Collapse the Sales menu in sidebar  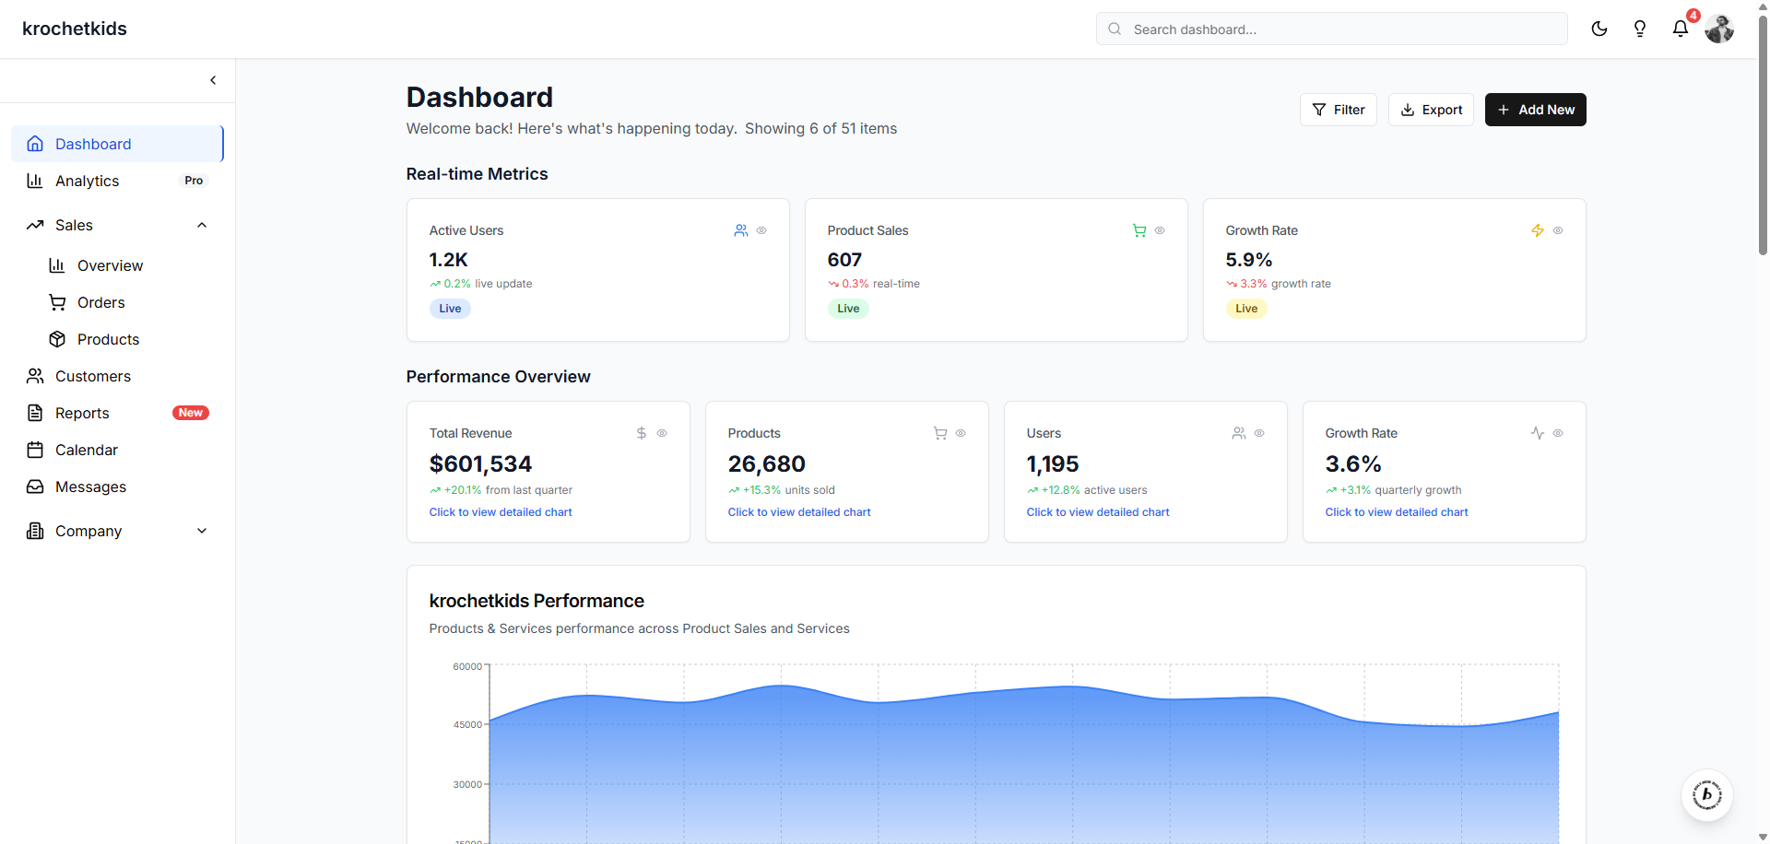201,225
